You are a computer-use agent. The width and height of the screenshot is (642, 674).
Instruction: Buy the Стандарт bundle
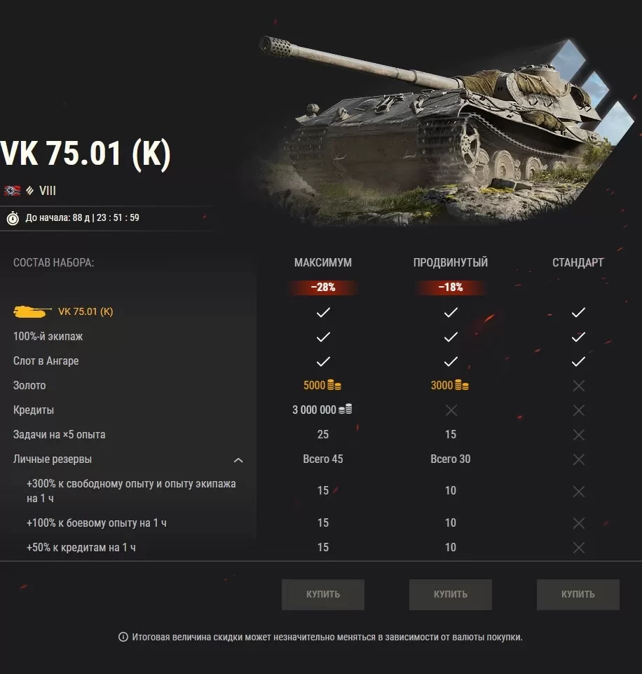tap(578, 595)
